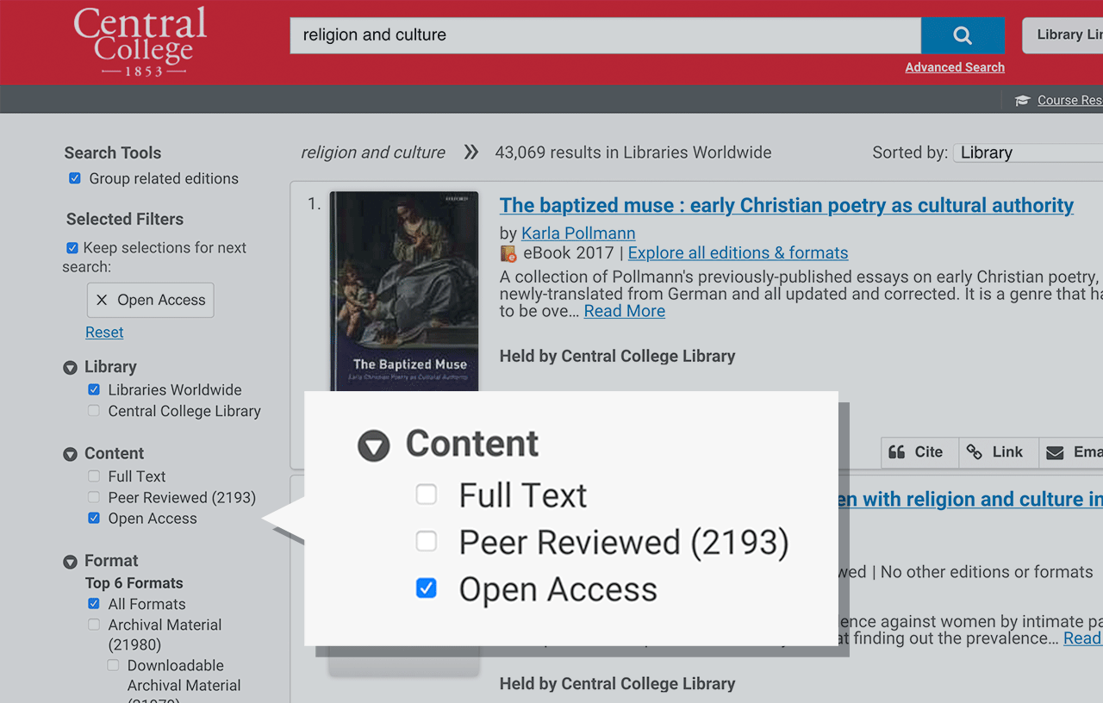Click the Link chain icon
1103x703 pixels.
point(975,452)
